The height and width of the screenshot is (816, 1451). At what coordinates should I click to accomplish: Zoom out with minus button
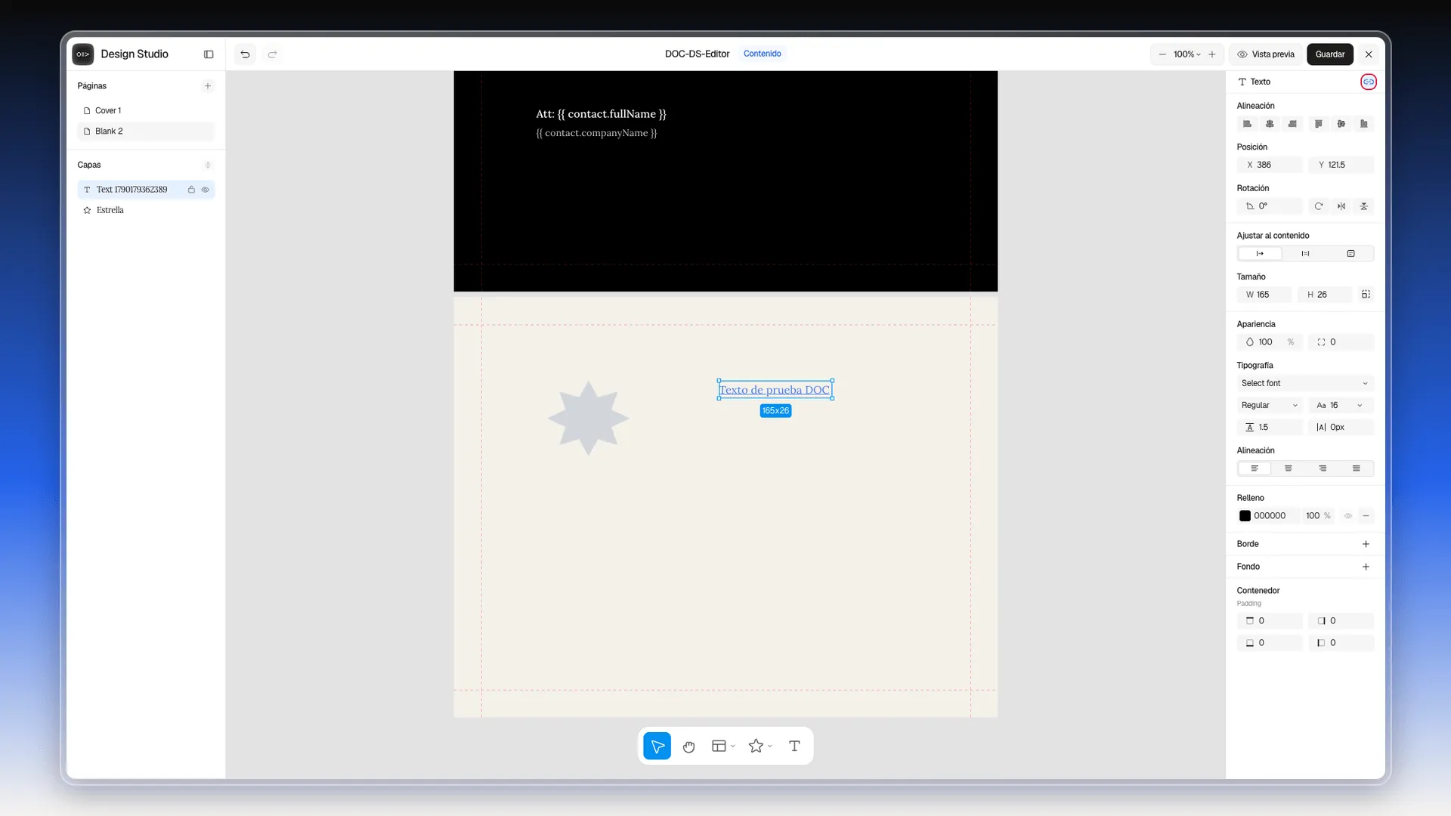[x=1162, y=54]
